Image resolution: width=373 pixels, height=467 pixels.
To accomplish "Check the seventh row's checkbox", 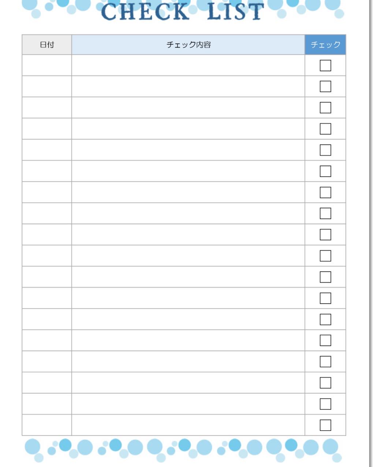I will [325, 192].
